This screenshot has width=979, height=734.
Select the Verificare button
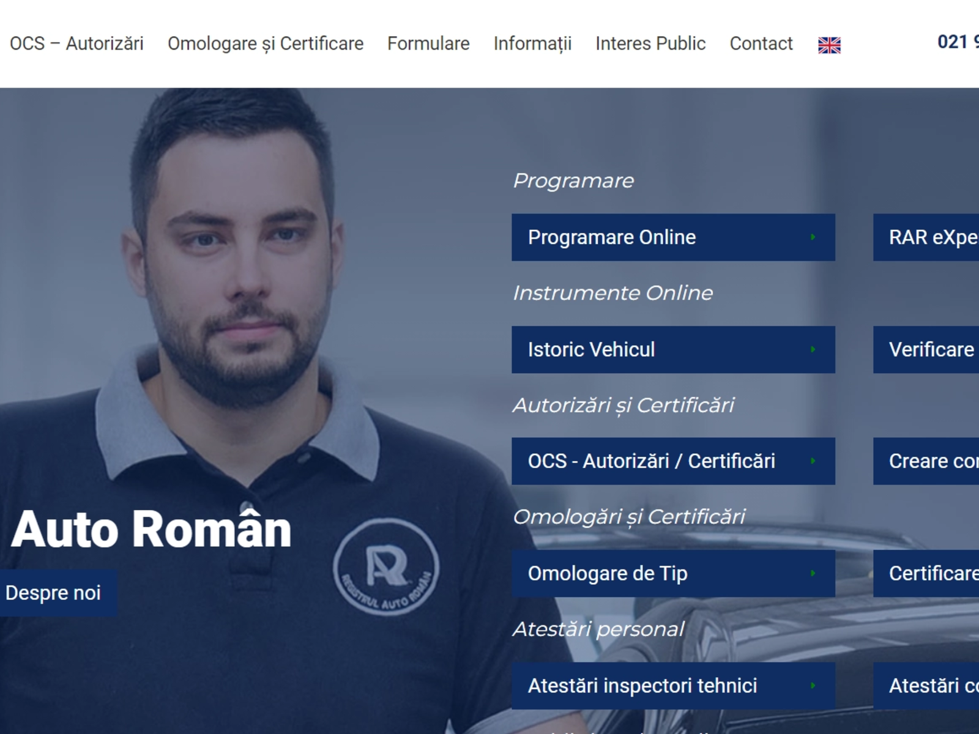point(930,349)
